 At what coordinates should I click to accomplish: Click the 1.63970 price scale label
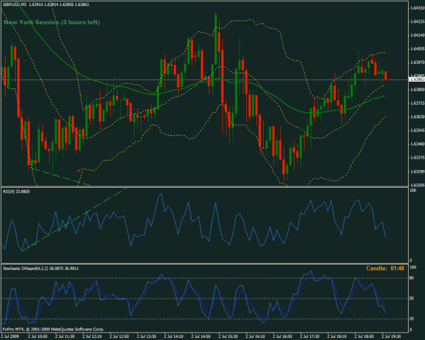tap(418, 63)
